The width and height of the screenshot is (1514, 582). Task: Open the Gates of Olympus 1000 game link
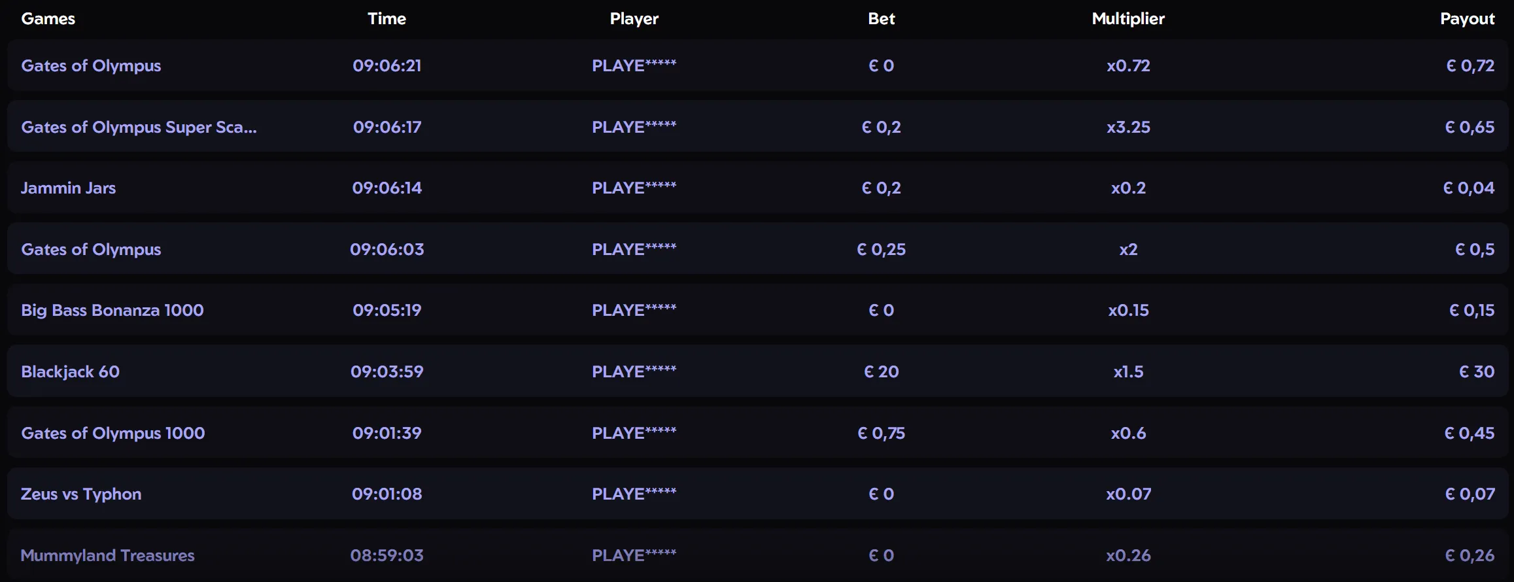point(113,432)
